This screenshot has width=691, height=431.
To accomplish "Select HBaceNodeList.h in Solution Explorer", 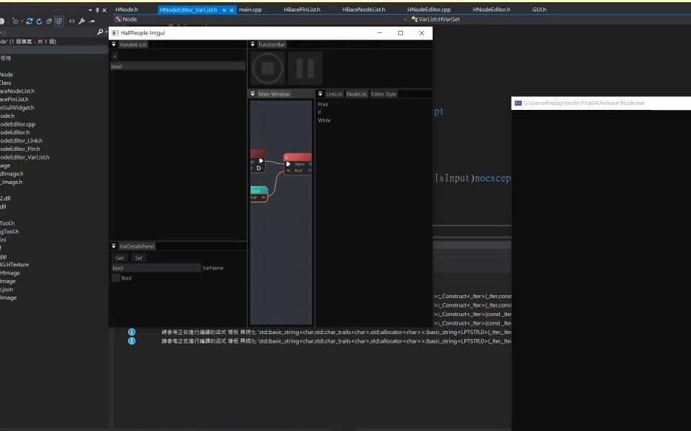I will click(x=17, y=91).
